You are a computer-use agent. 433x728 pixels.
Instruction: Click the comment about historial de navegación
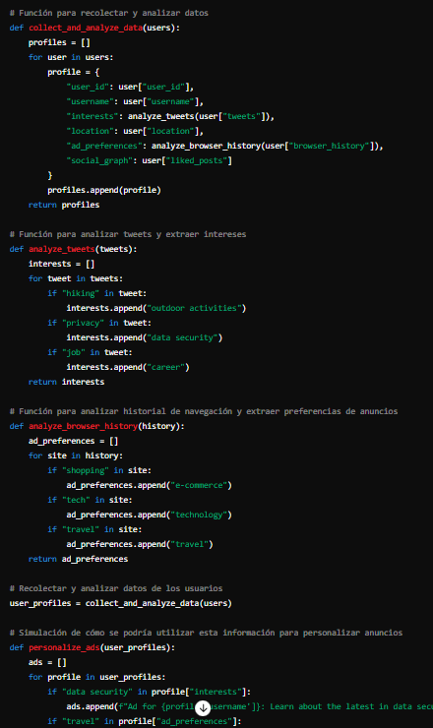pyautogui.click(x=204, y=411)
